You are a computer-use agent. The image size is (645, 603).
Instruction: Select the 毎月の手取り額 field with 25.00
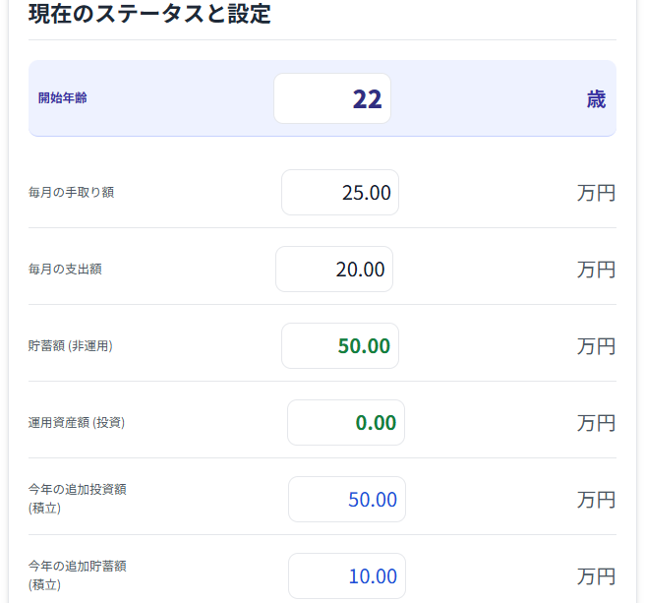pos(340,192)
